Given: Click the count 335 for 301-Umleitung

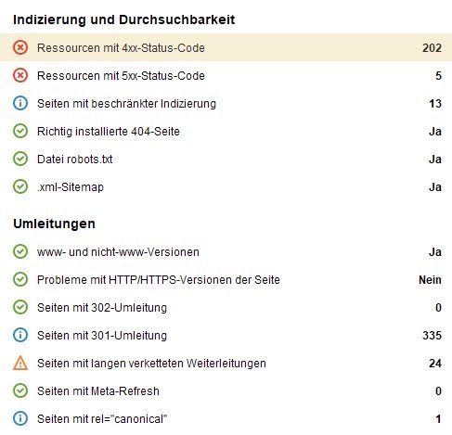Looking at the screenshot, I should pyautogui.click(x=432, y=336).
